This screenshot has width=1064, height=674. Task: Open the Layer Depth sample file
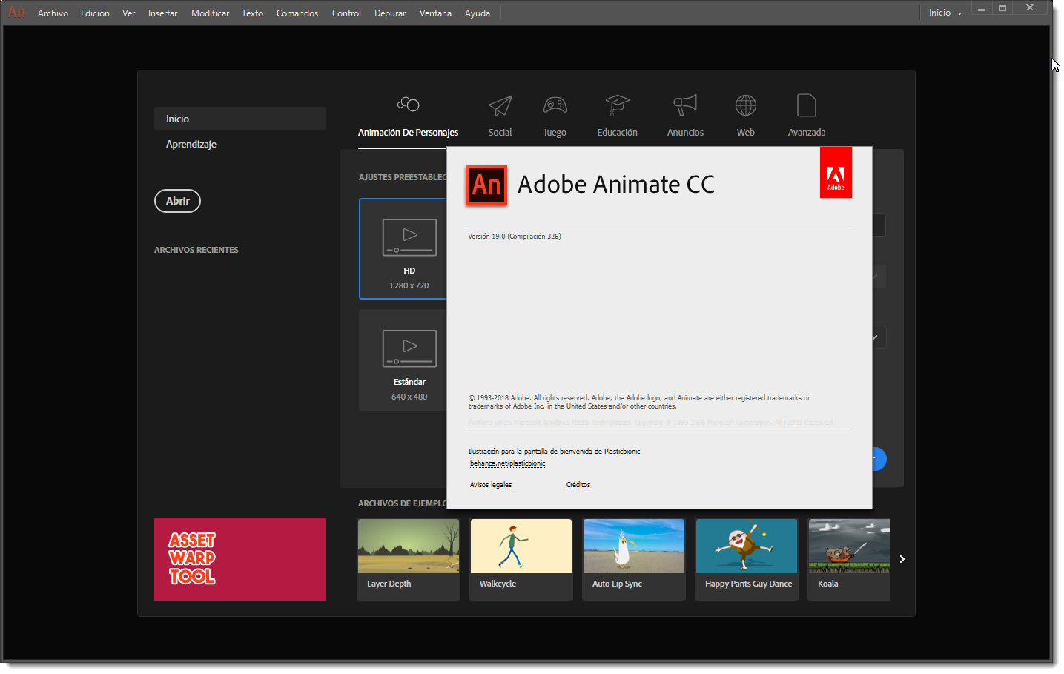409,559
